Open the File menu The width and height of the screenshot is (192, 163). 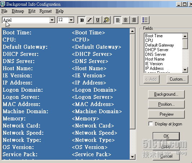coord(4,11)
